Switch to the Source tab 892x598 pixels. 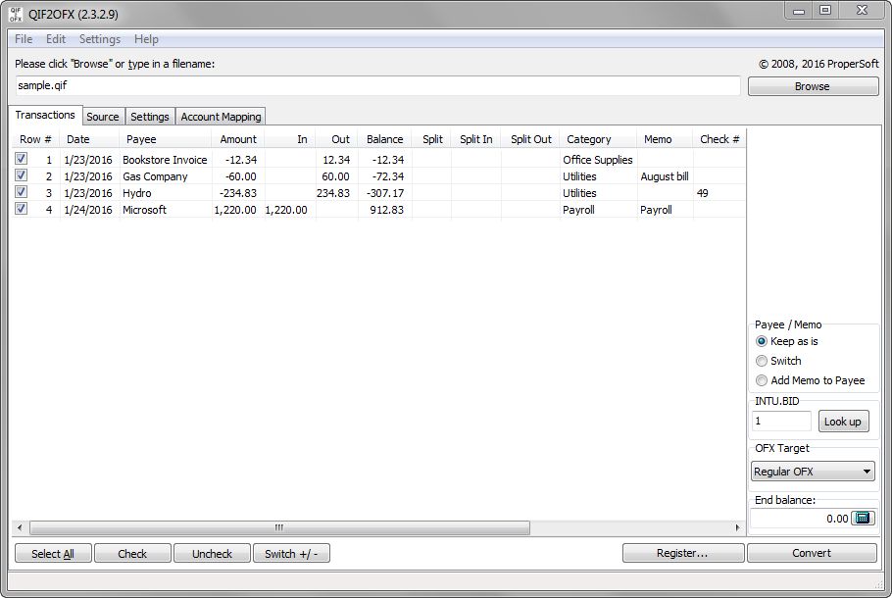coord(102,117)
